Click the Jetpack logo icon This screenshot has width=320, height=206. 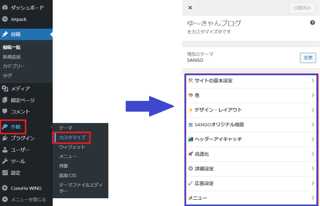[5, 19]
